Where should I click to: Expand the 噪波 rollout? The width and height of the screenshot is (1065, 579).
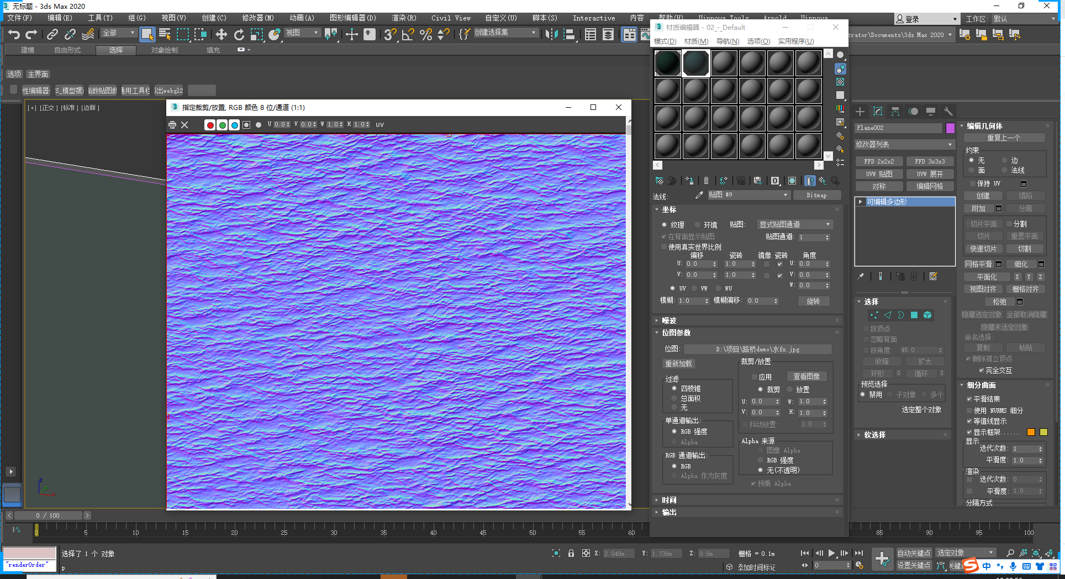[747, 320]
